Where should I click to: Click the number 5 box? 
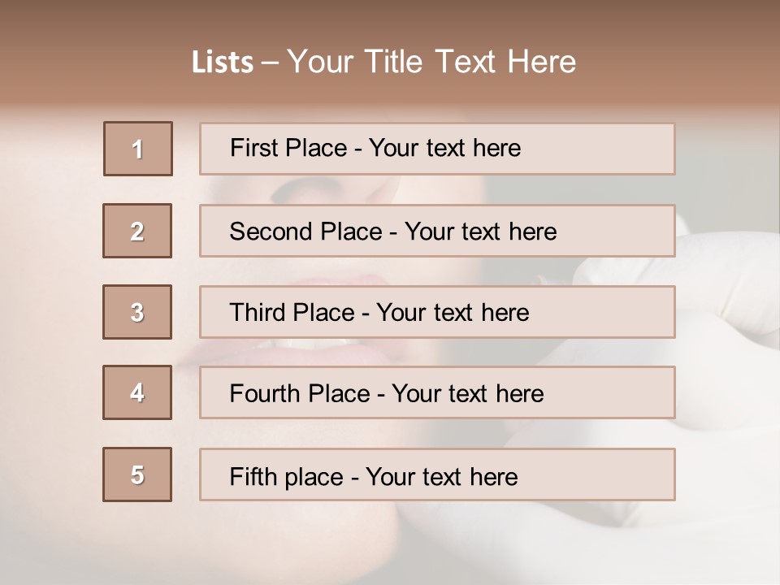137,474
